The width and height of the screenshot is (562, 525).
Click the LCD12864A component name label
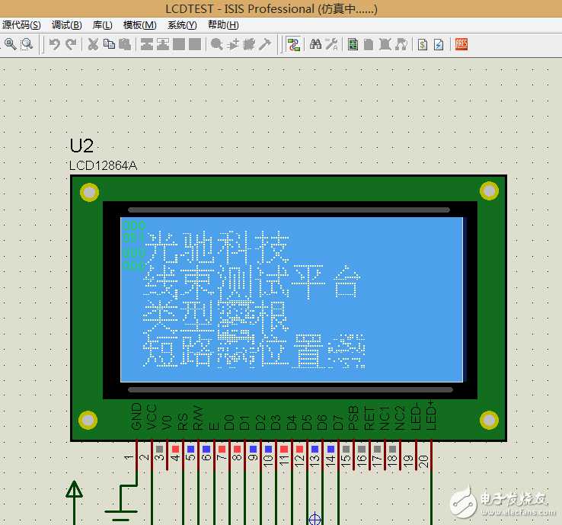[x=104, y=165]
